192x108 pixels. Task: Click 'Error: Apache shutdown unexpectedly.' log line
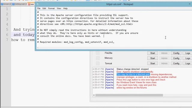135,72
